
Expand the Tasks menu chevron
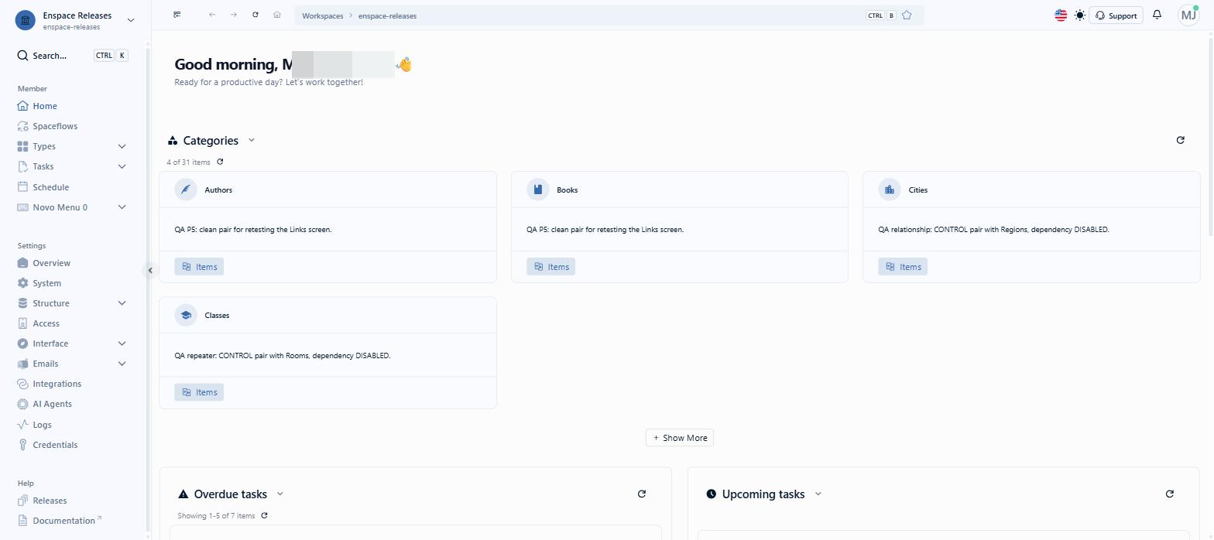point(122,166)
